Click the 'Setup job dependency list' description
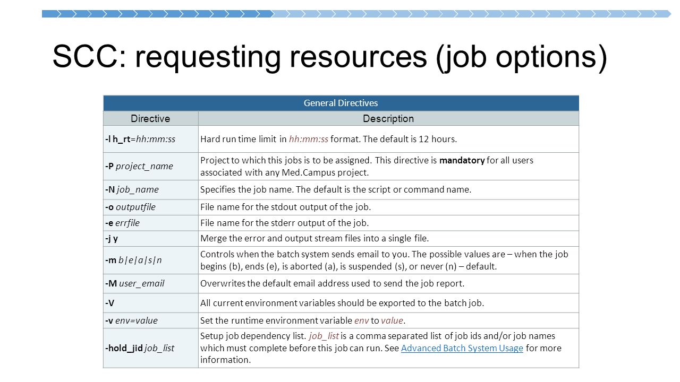 (388, 348)
